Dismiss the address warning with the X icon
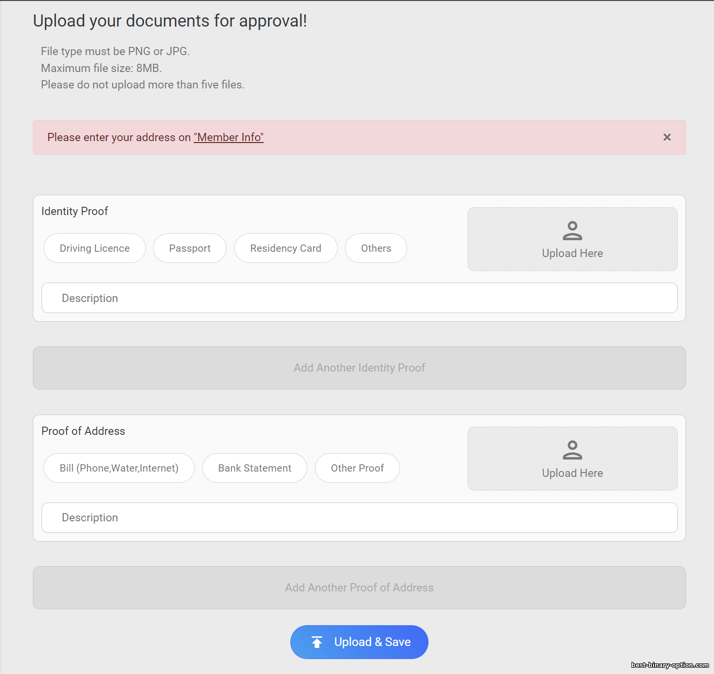 [667, 137]
